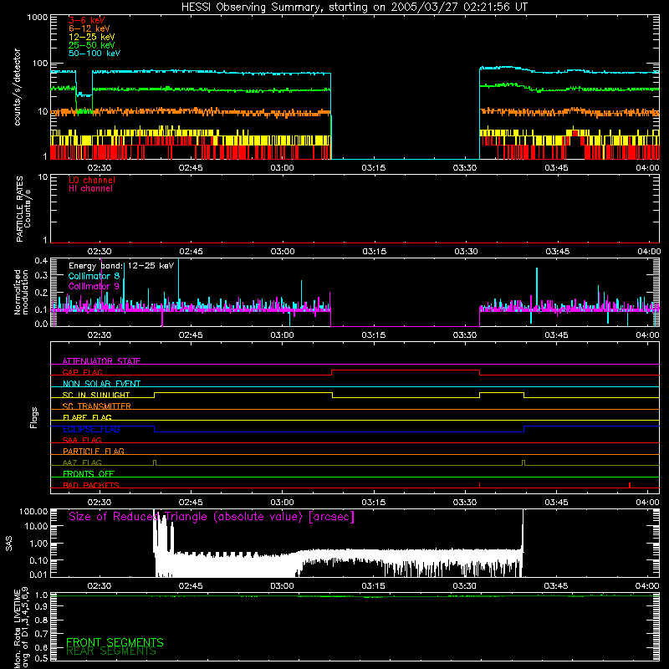Click the 0.4 tick on modulation axis

41,261
